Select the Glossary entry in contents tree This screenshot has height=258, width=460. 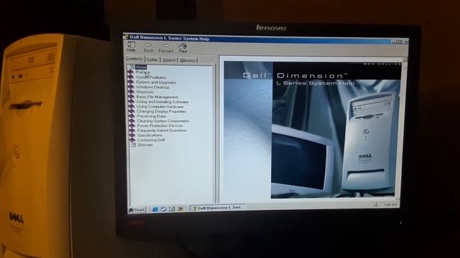145,145
